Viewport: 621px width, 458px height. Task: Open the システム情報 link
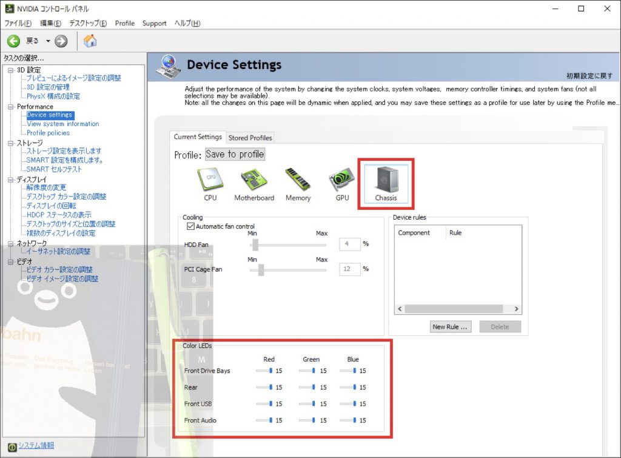(x=36, y=445)
